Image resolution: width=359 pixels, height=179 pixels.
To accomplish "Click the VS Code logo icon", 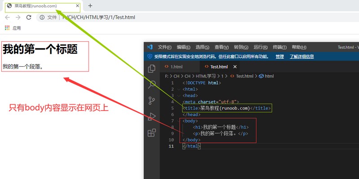I will coord(150,47).
